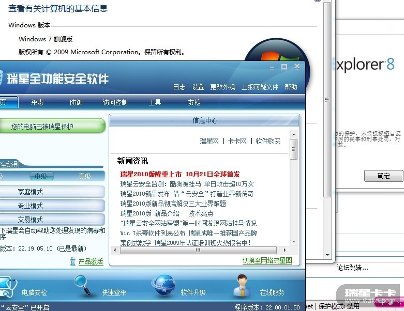
Task: Click the info center scroll up arrow
Action: point(294,134)
